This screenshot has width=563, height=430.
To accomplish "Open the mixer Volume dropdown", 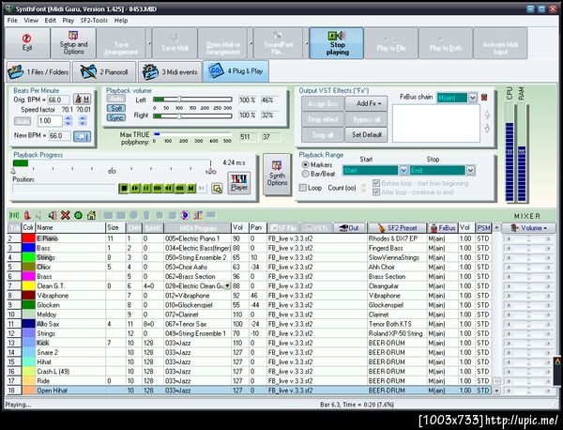I will [528, 228].
